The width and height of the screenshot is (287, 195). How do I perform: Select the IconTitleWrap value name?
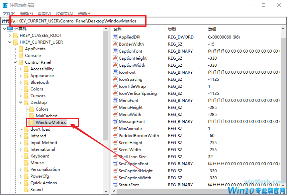(132, 86)
